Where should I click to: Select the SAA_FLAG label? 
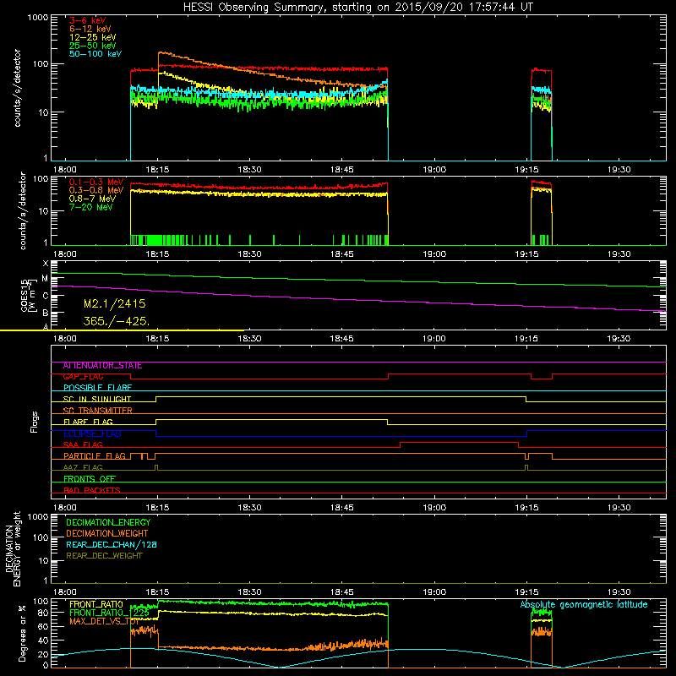pos(83,444)
